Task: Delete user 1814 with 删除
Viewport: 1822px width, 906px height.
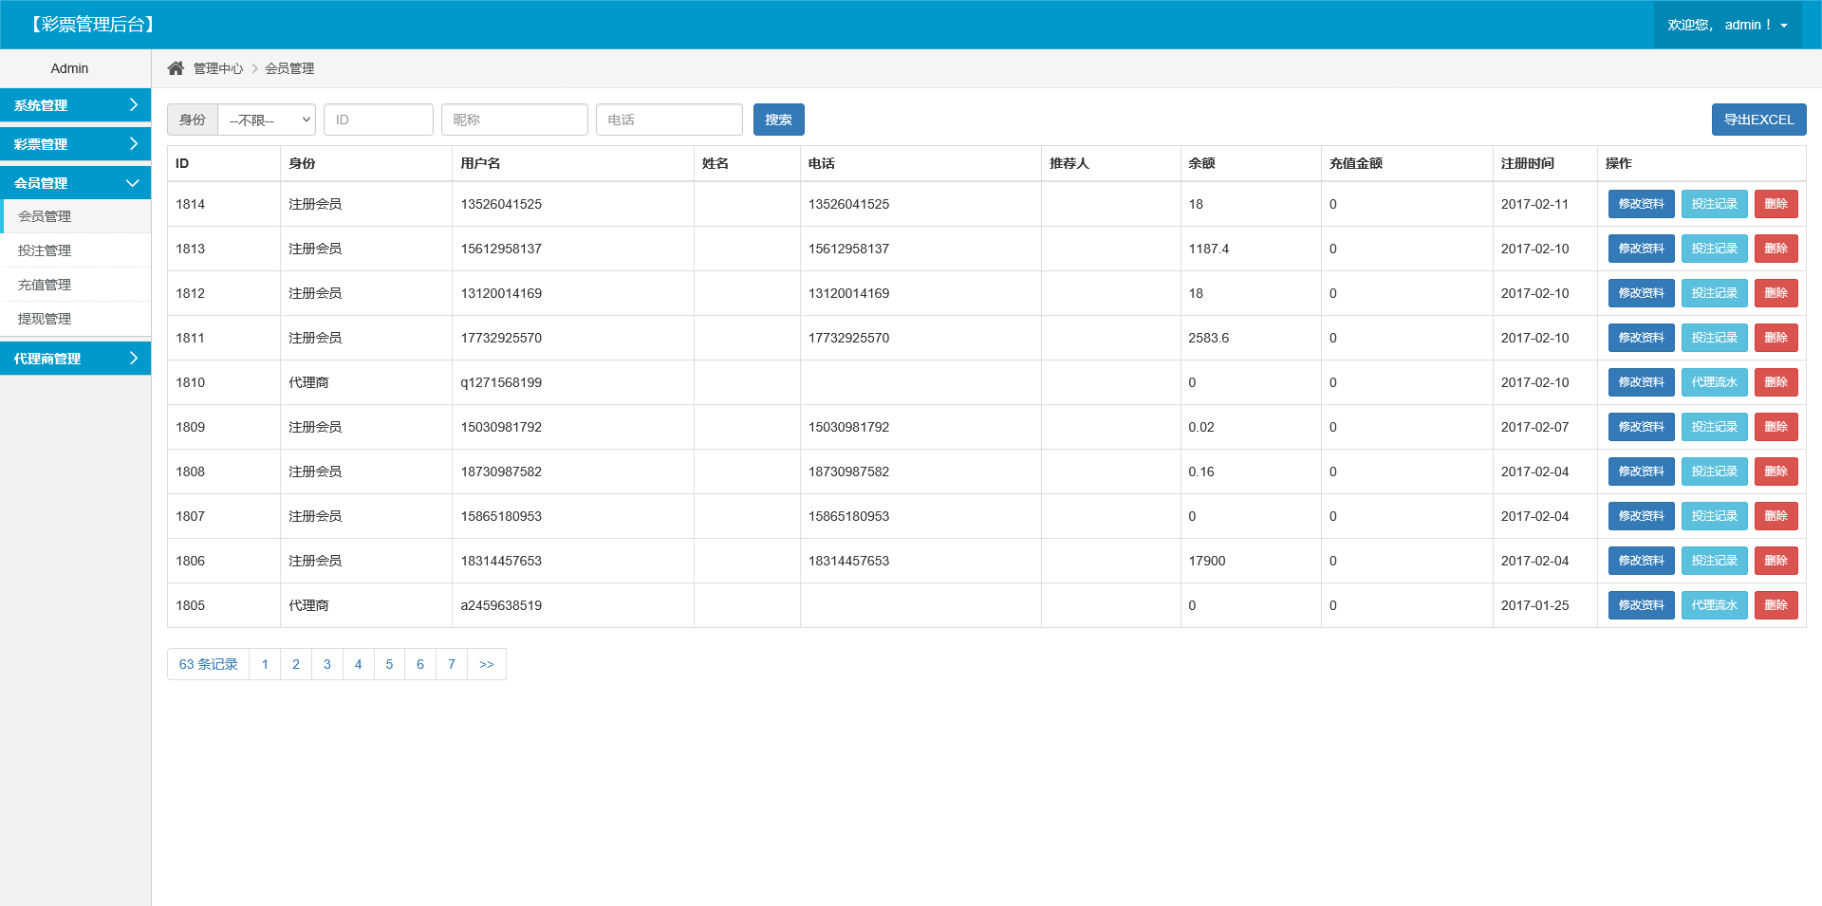Action: pyautogui.click(x=1776, y=204)
